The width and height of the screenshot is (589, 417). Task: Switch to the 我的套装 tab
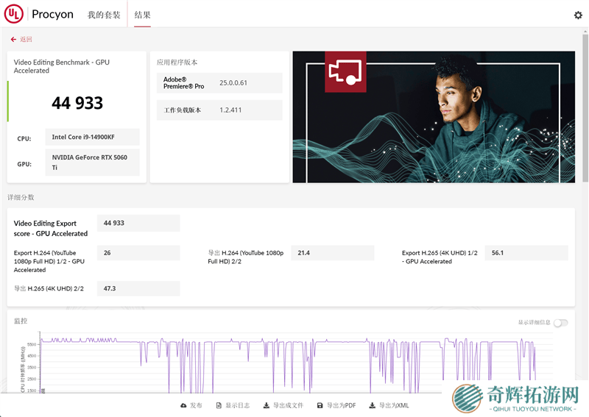pos(104,15)
